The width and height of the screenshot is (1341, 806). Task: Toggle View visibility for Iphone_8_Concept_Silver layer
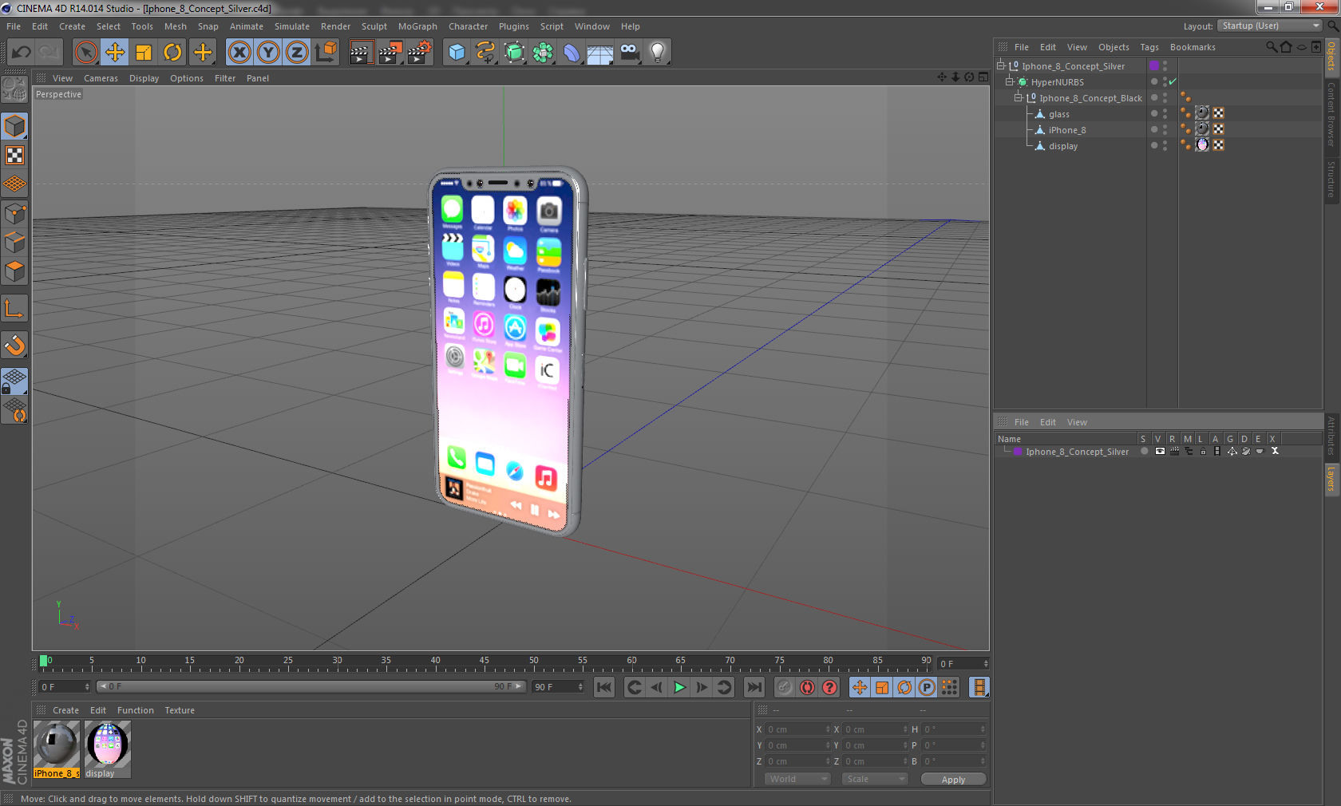[1159, 451]
